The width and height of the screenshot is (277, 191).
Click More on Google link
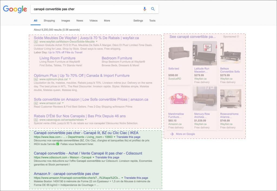pos(185,134)
